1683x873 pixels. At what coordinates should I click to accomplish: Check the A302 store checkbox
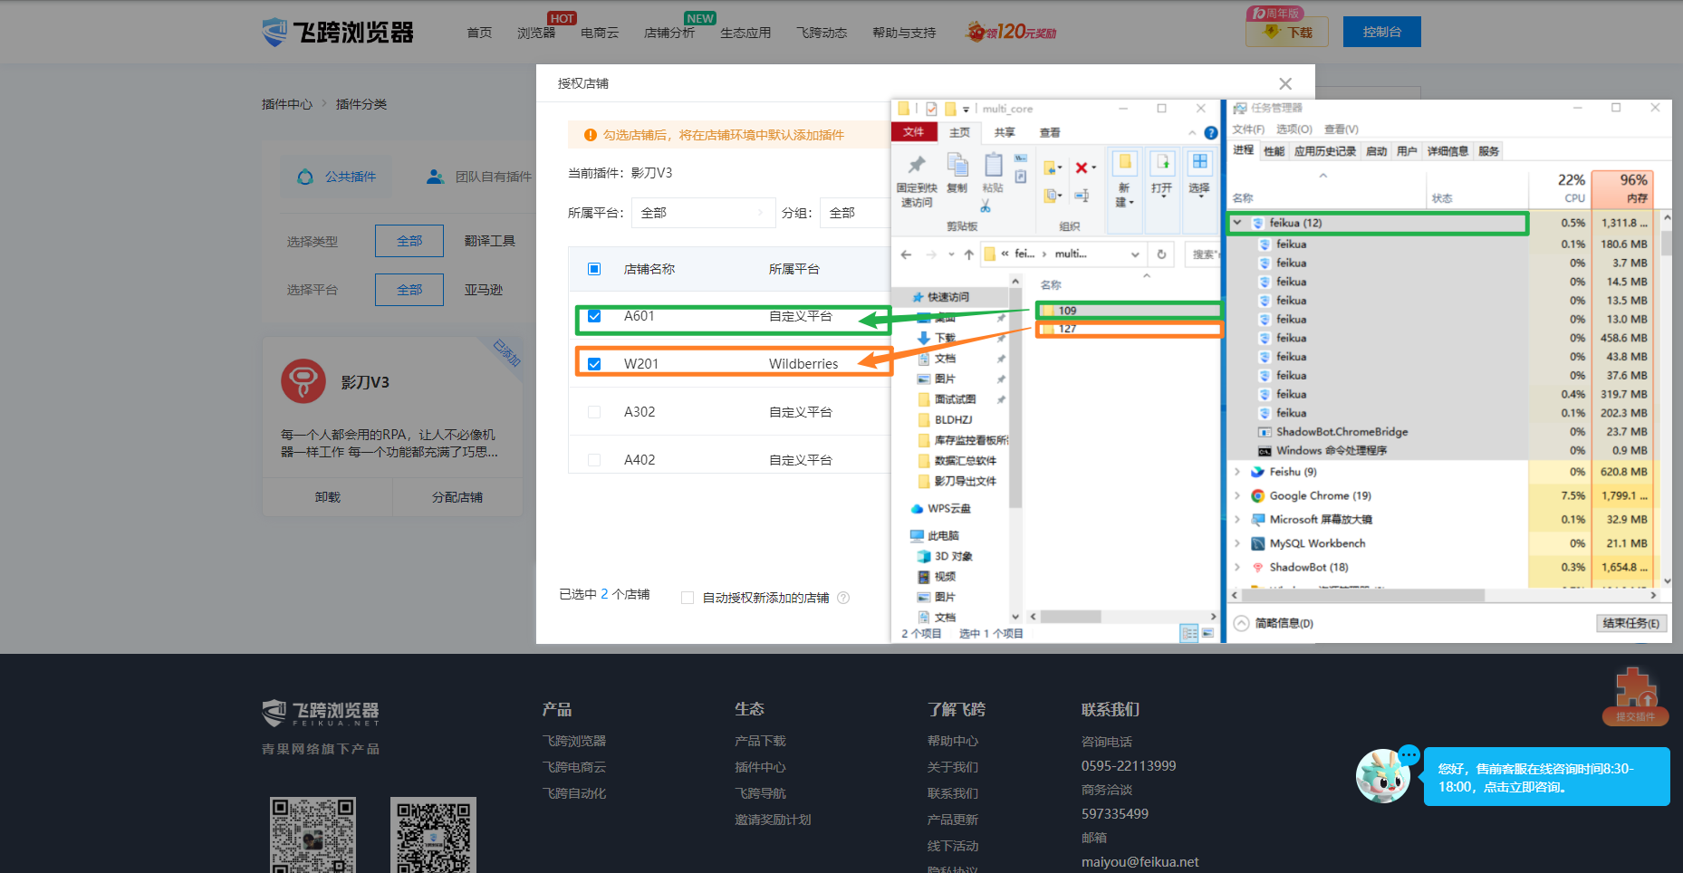594,412
